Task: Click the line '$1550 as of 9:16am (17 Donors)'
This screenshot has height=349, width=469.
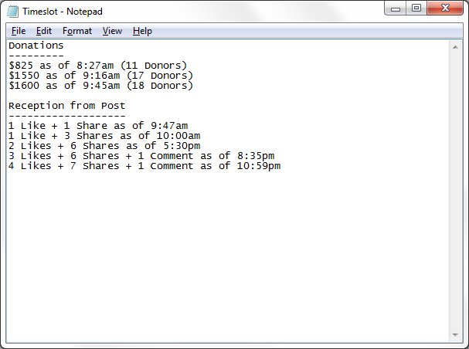Action: tap(100, 76)
